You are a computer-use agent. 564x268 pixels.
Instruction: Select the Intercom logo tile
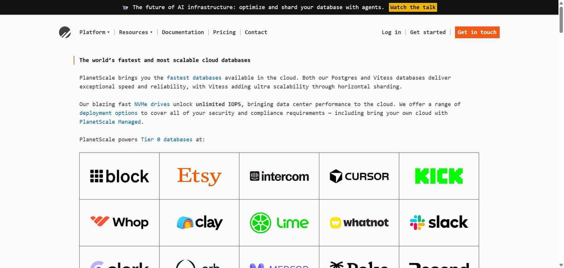click(x=279, y=176)
